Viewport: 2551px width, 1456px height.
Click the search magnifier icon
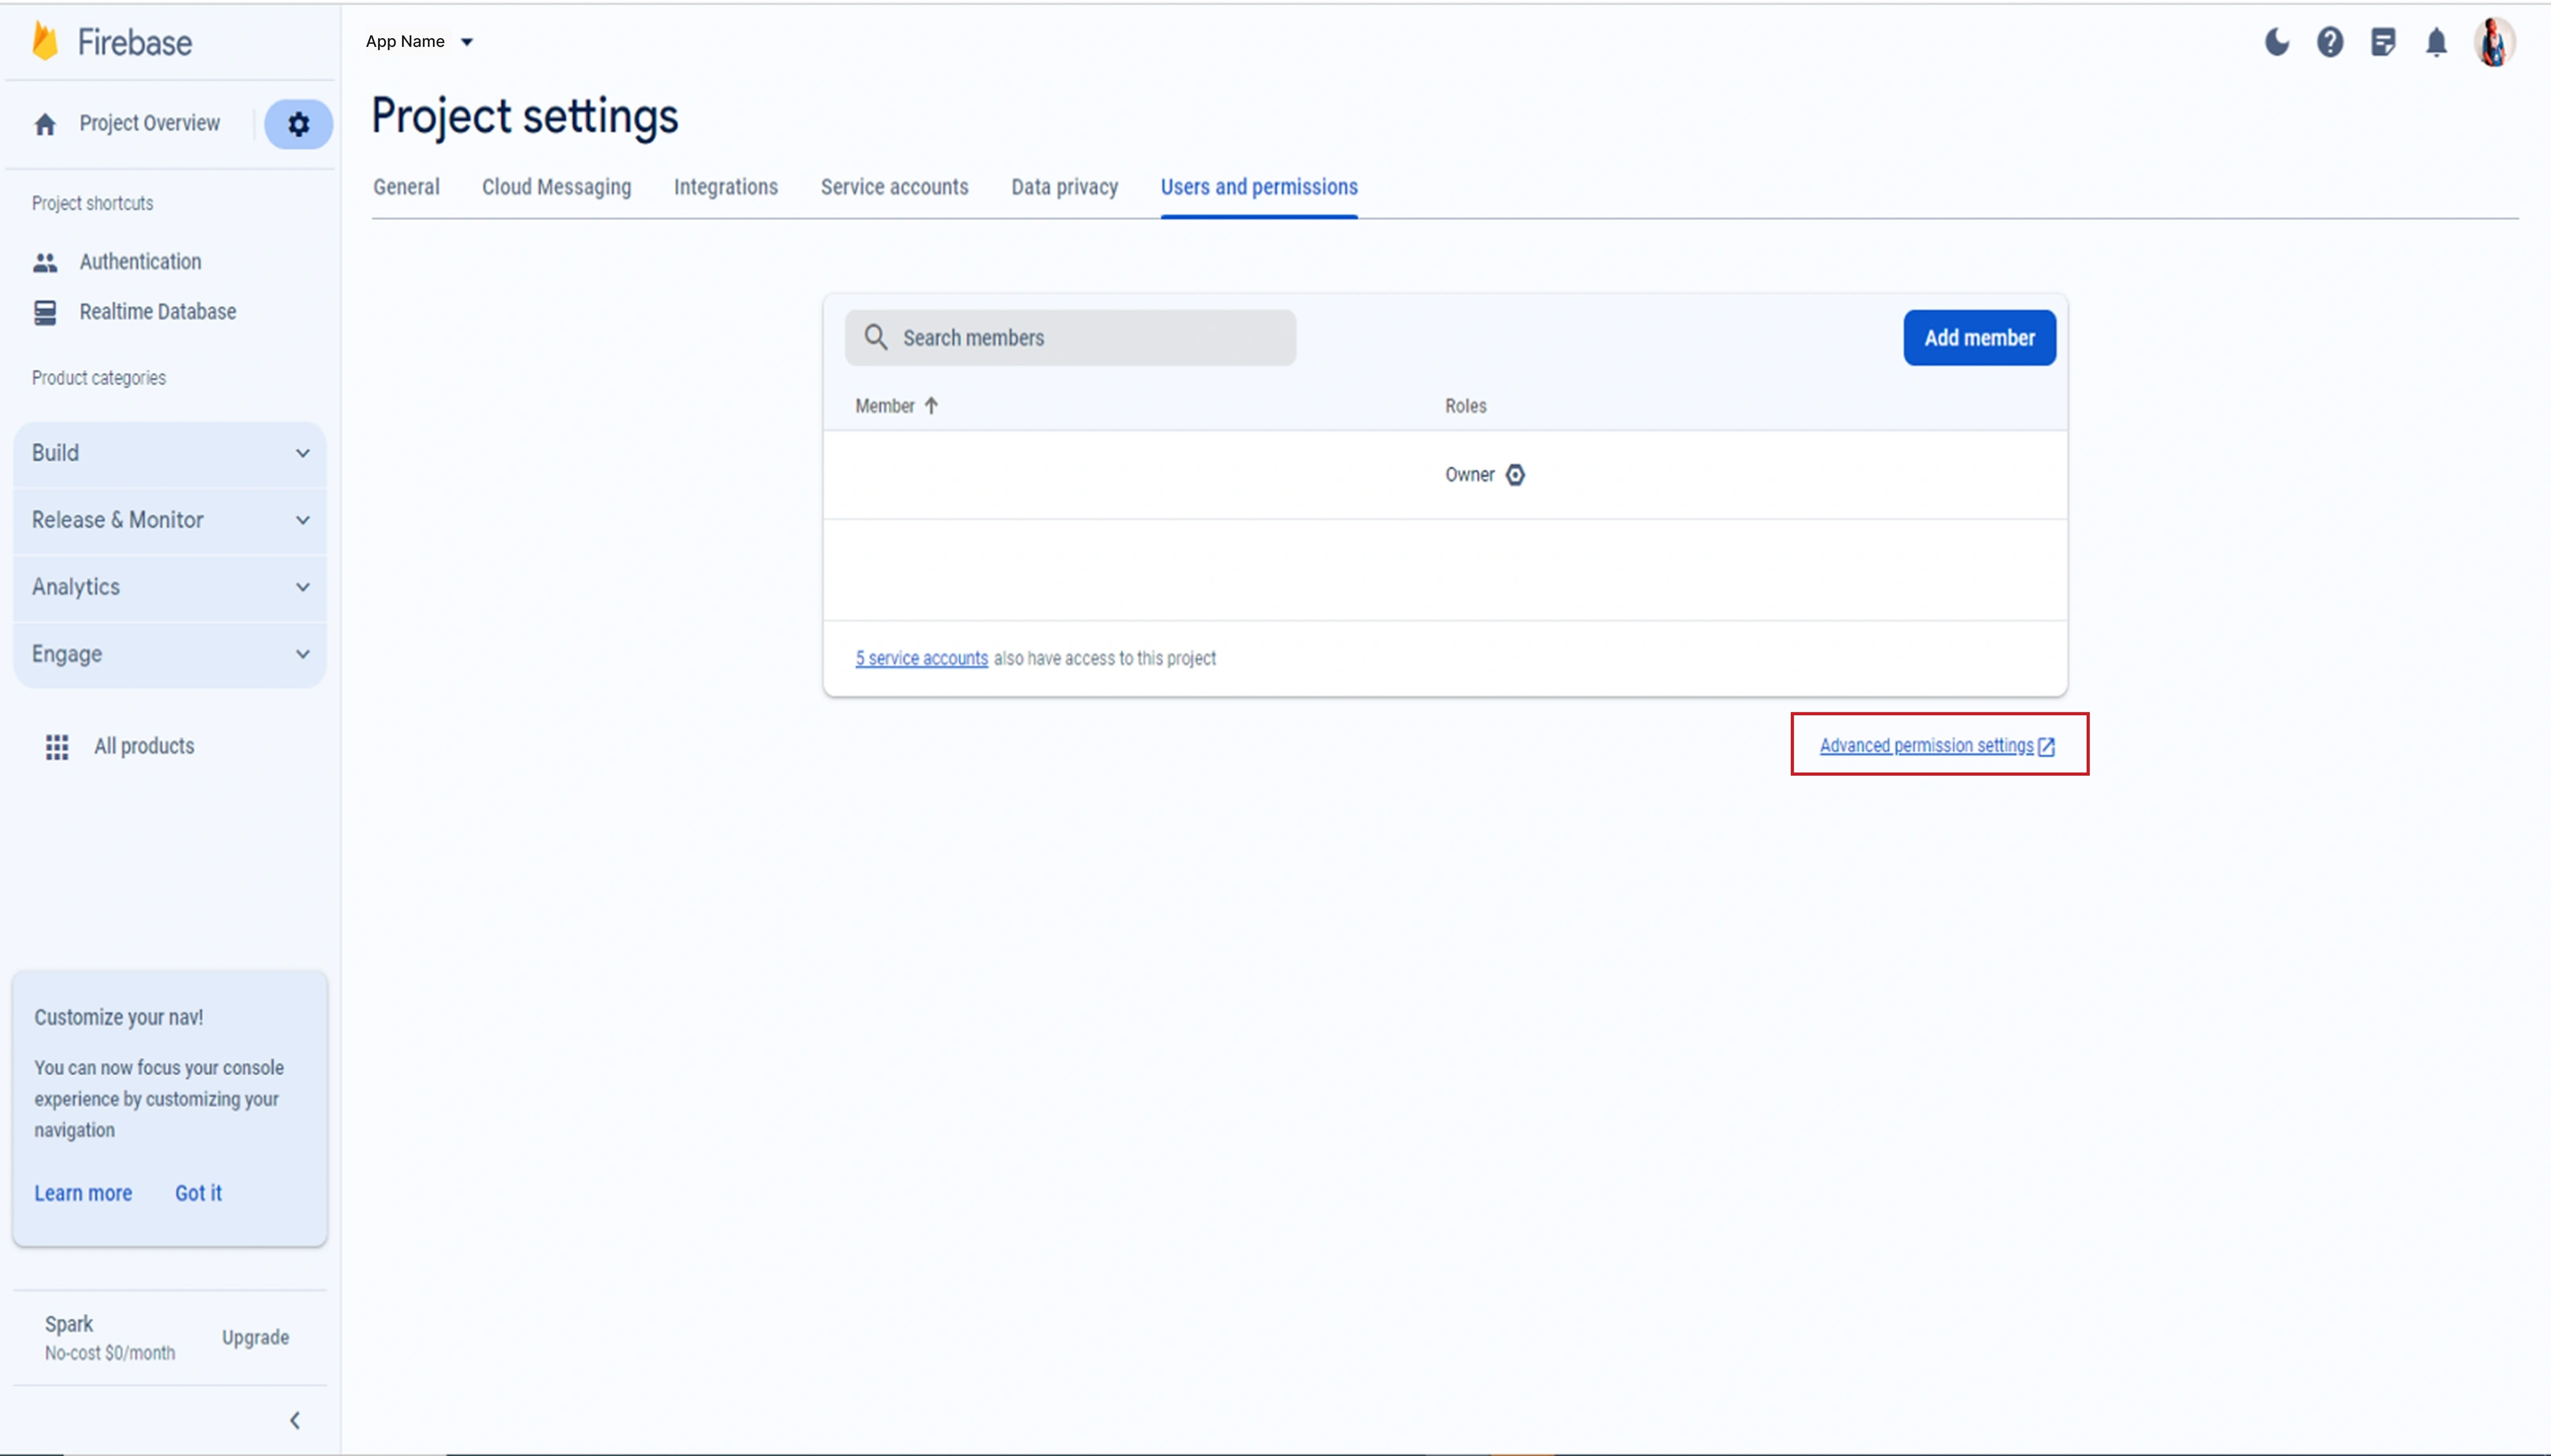(x=876, y=337)
